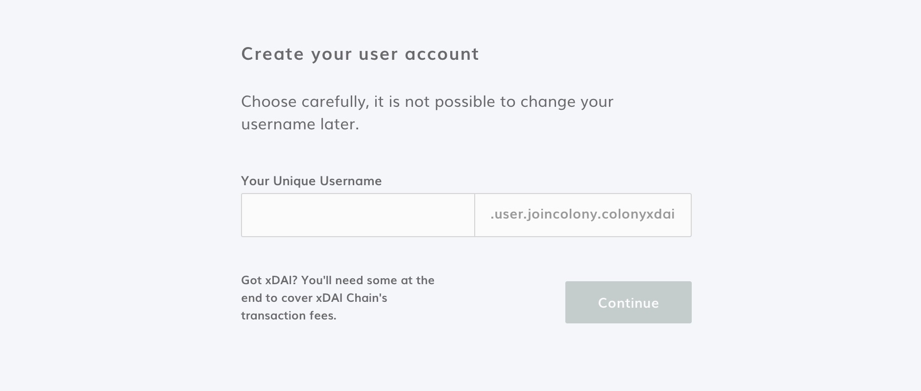Click the word "account" in the heading
The height and width of the screenshot is (391, 921).
442,54
